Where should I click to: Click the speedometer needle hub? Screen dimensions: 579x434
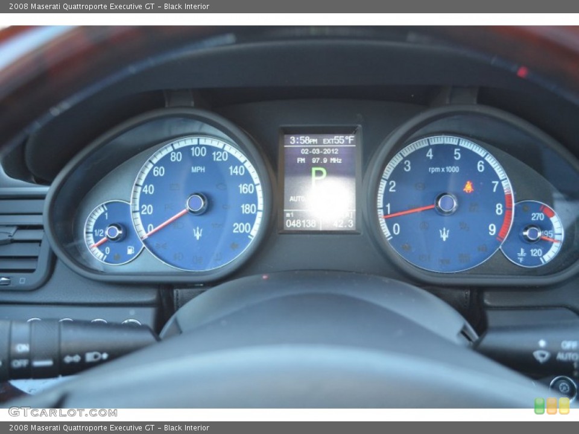point(195,203)
